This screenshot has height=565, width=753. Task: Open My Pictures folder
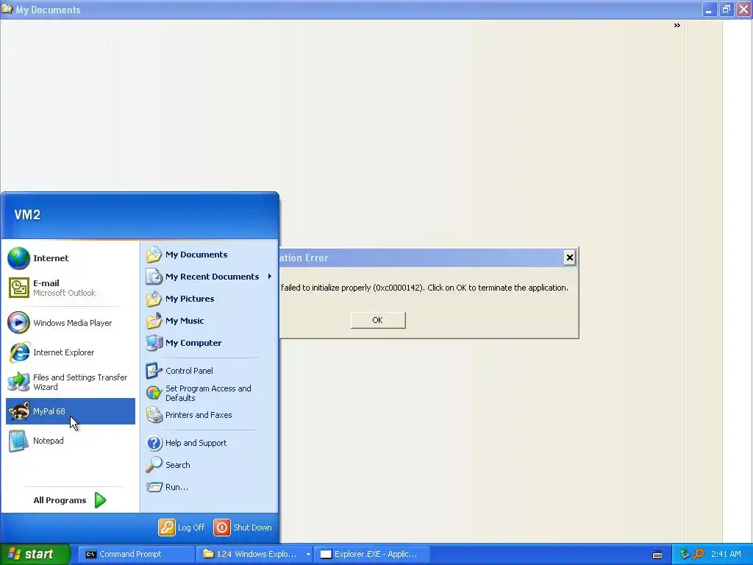tap(209, 299)
